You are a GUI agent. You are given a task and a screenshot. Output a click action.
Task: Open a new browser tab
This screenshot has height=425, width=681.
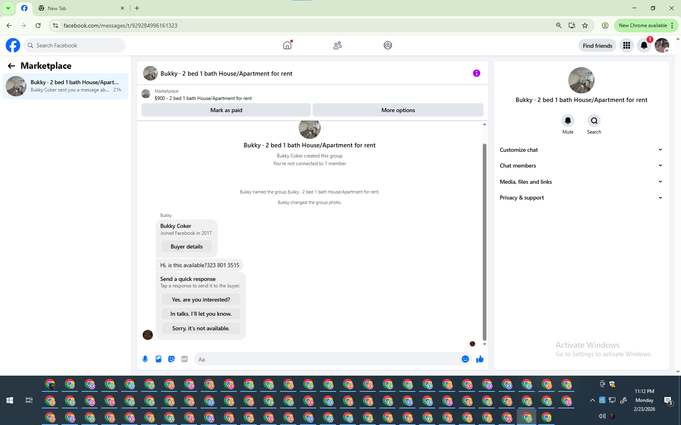click(x=137, y=8)
